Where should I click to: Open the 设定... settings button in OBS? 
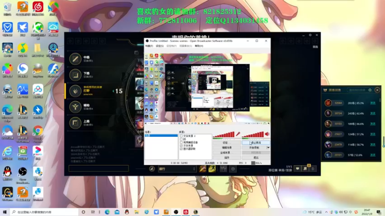tap(227, 143)
